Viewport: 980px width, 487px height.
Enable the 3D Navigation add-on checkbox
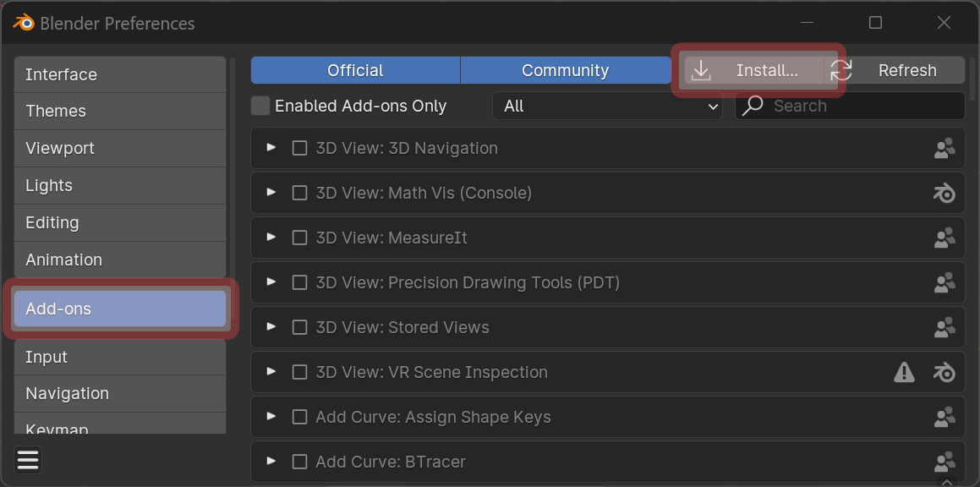pyautogui.click(x=299, y=147)
